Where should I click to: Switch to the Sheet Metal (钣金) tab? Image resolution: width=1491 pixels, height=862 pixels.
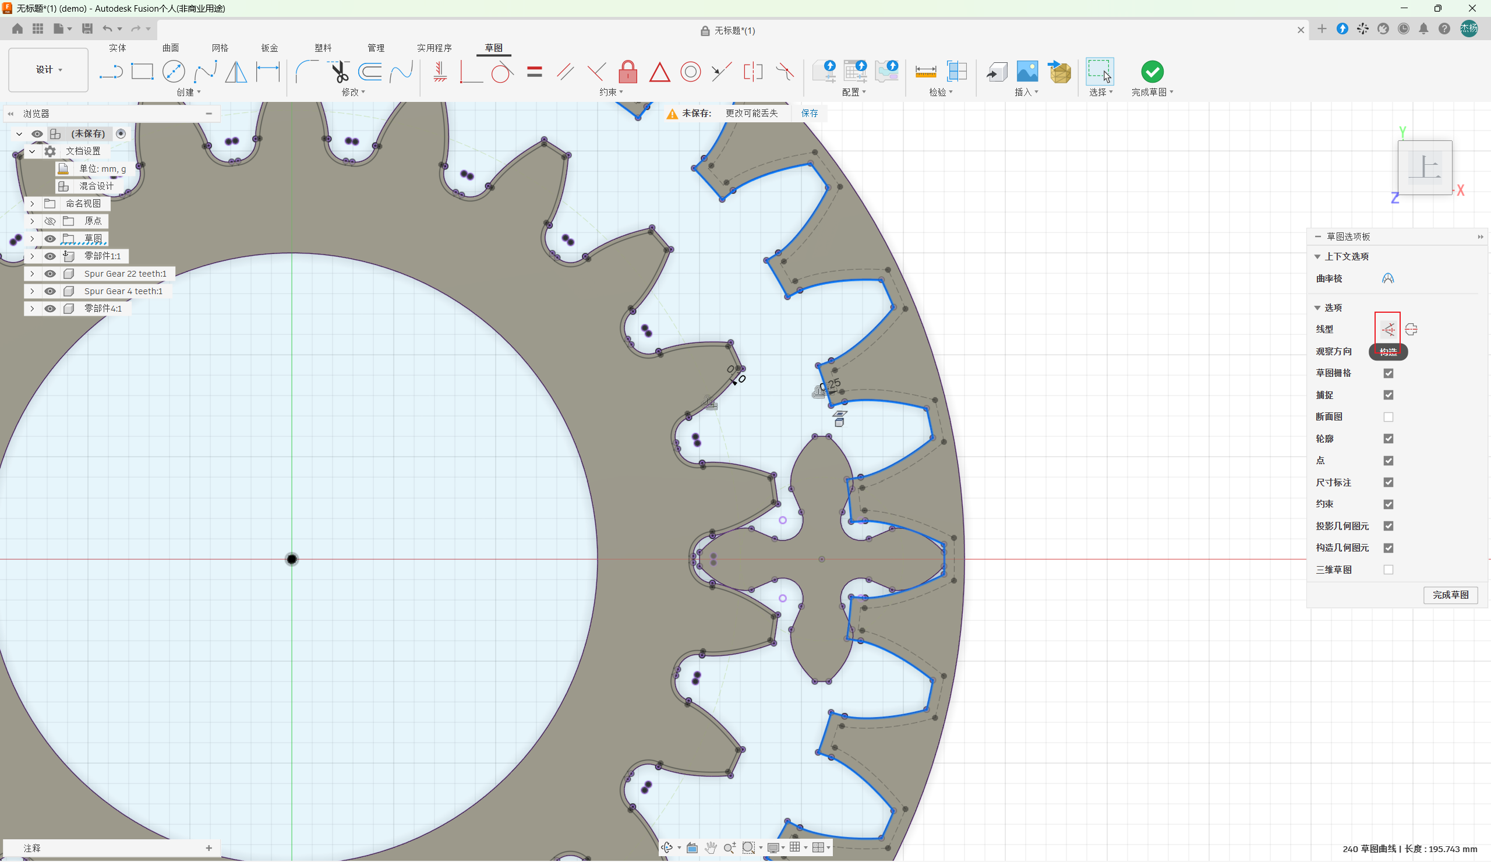pyautogui.click(x=269, y=48)
